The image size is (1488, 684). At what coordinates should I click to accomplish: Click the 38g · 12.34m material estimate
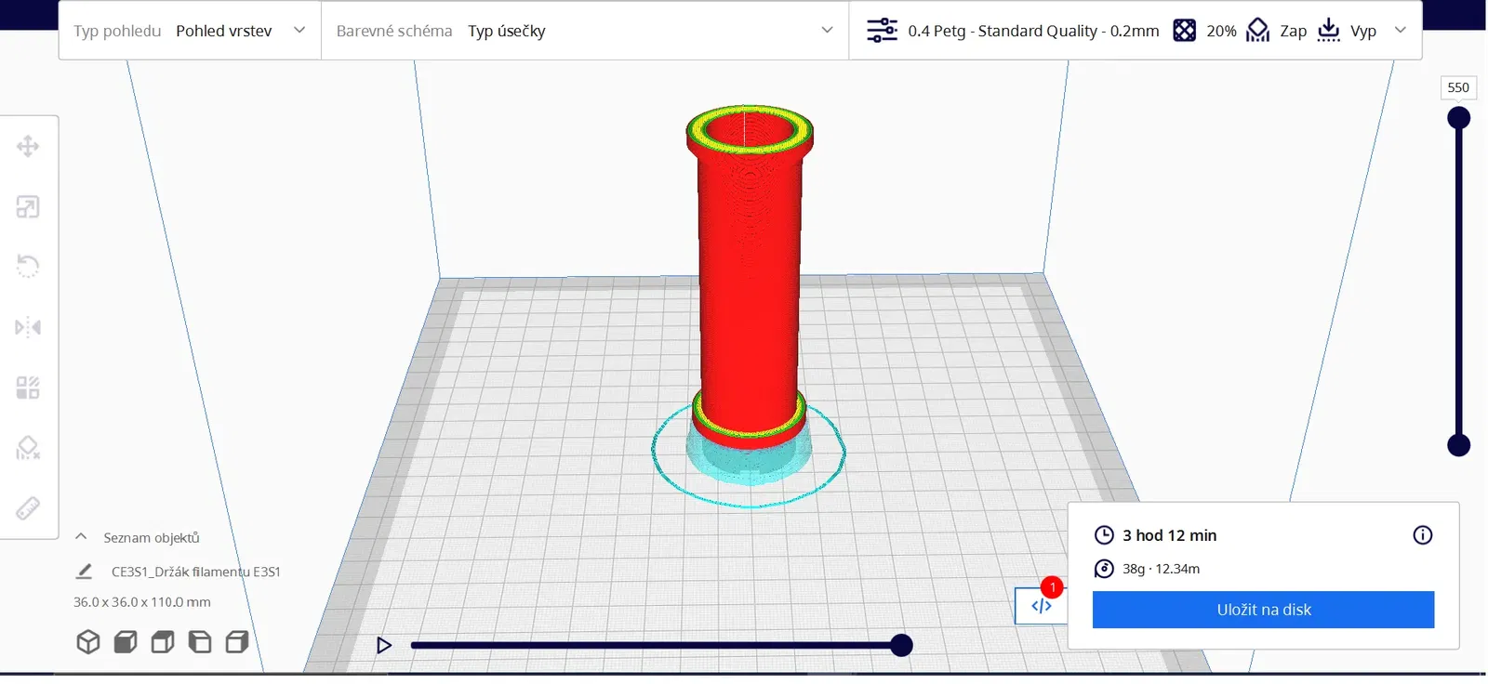[x=1161, y=569]
